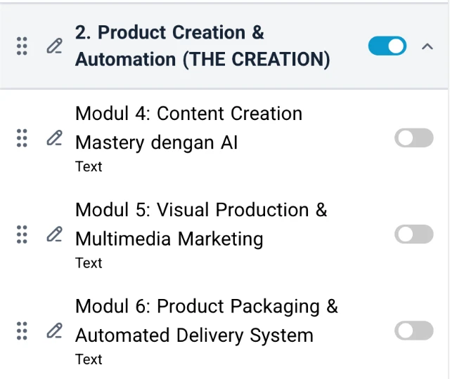Click the Text label under Modul 6
450x379 pixels.
(89, 359)
